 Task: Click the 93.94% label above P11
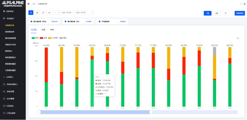pos(77,45)
